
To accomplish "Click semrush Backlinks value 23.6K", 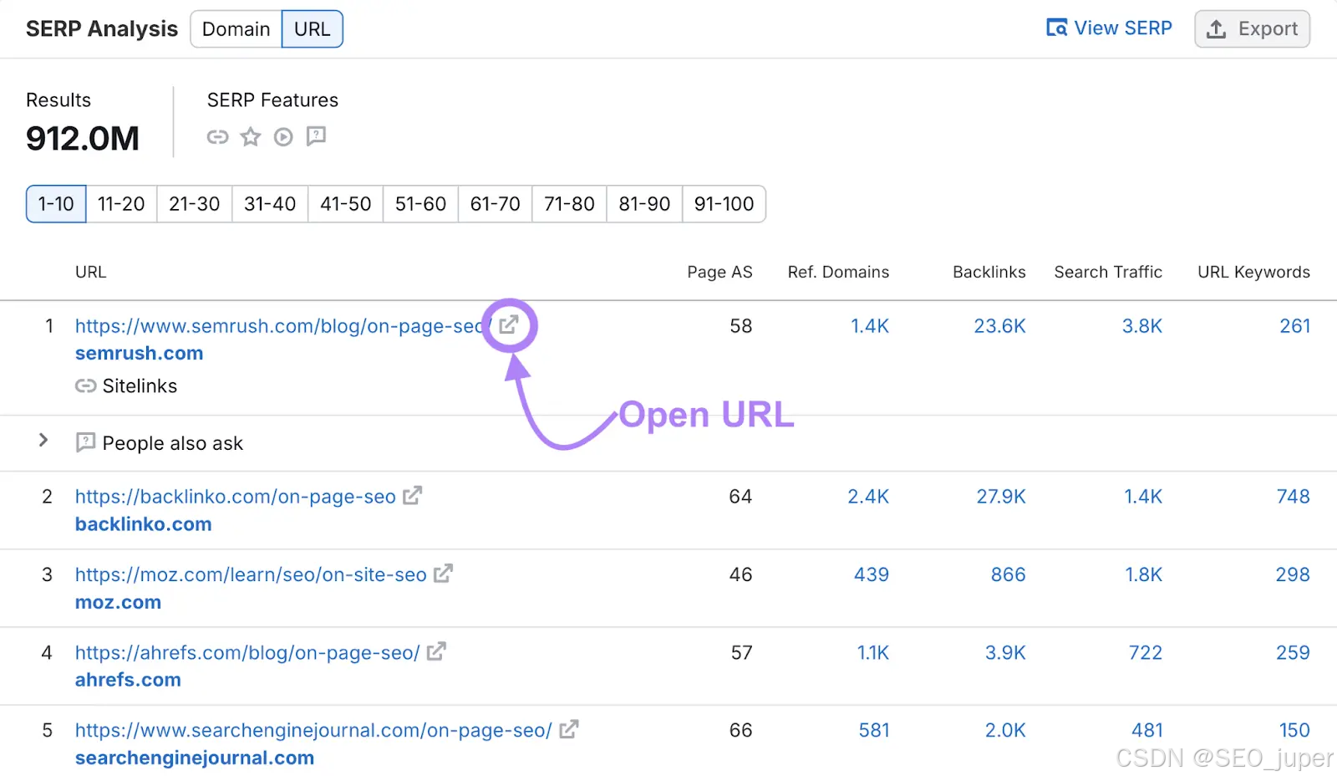I will pos(999,326).
